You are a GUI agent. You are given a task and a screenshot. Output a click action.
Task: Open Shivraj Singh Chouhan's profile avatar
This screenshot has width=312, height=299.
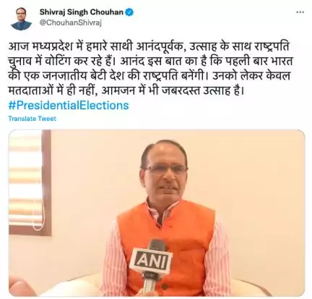(x=22, y=18)
